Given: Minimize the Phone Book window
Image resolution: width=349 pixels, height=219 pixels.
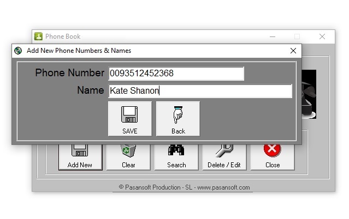Looking at the screenshot, I should point(273,36).
